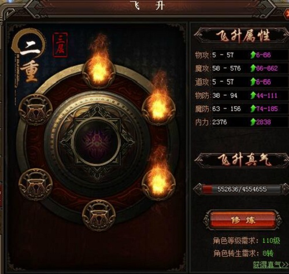Click the 552636/4554655 true qi progress bar
Viewport: 289px width, 274px height.
[242, 189]
